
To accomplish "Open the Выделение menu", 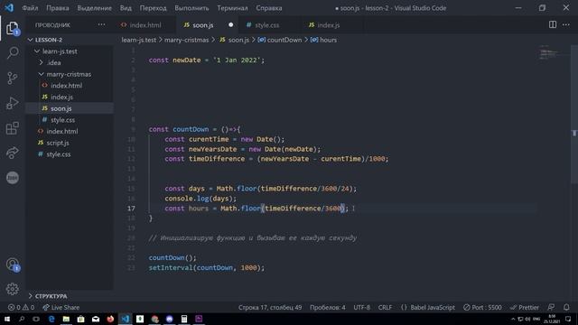I will [94, 8].
